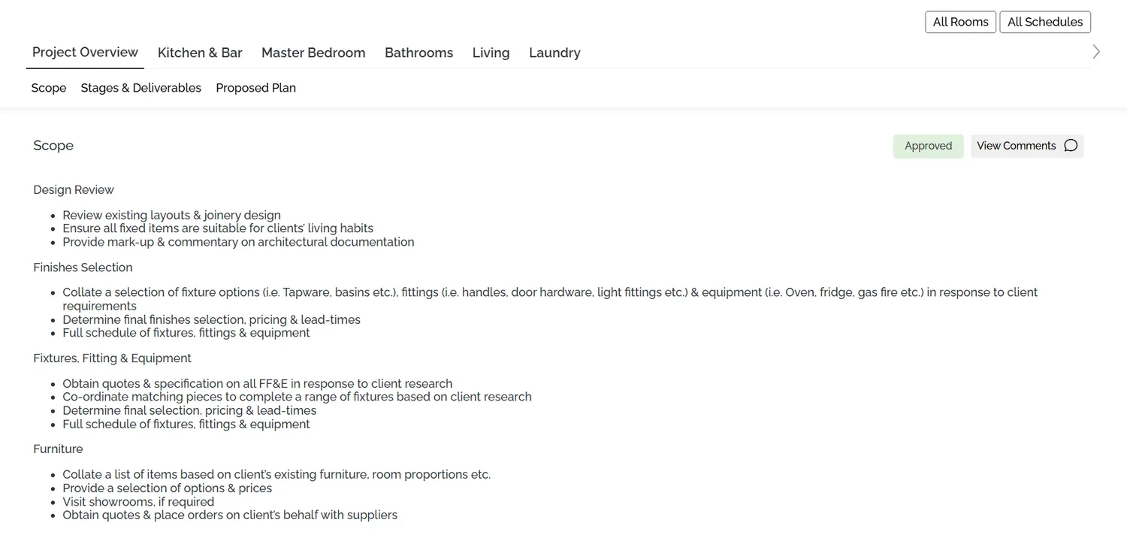The image size is (1127, 547).
Task: Switch to the Living tab
Action: click(x=491, y=53)
